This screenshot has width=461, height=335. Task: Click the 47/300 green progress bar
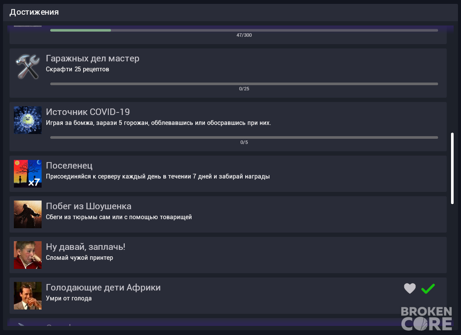pyautogui.click(x=244, y=30)
